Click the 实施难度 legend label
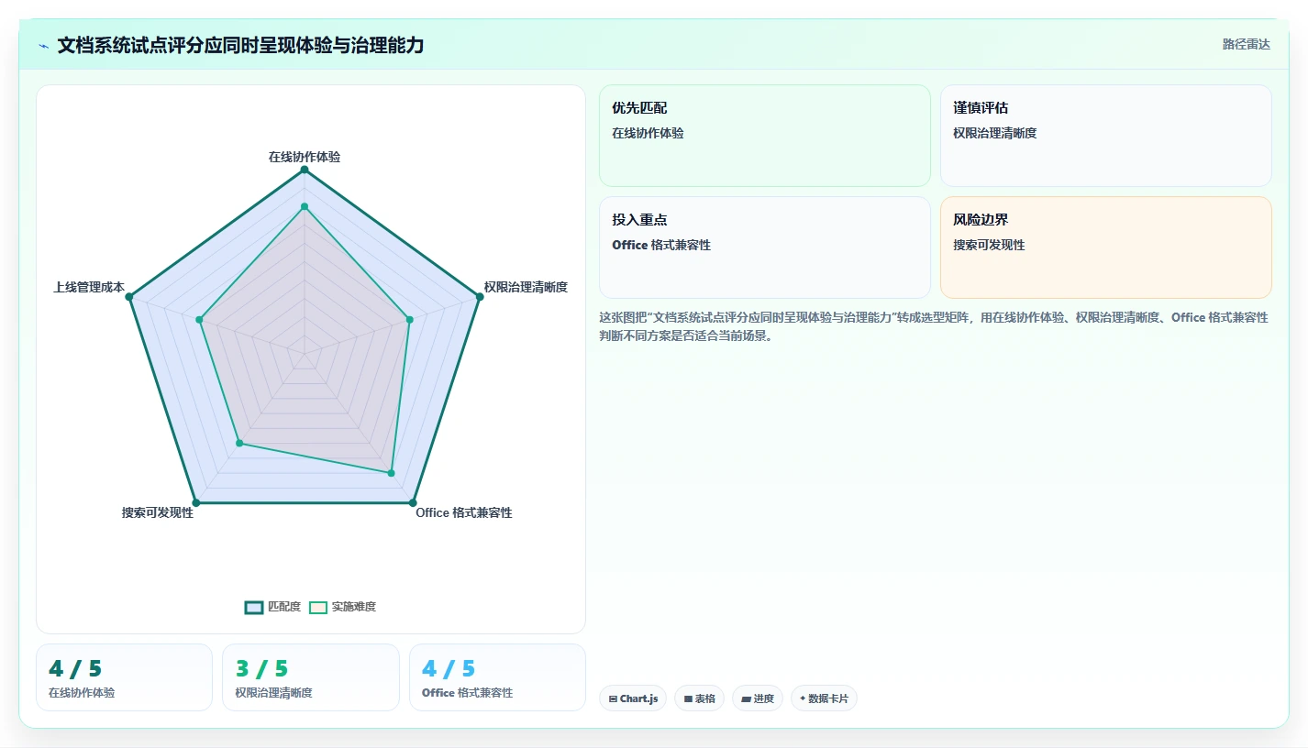 click(354, 607)
